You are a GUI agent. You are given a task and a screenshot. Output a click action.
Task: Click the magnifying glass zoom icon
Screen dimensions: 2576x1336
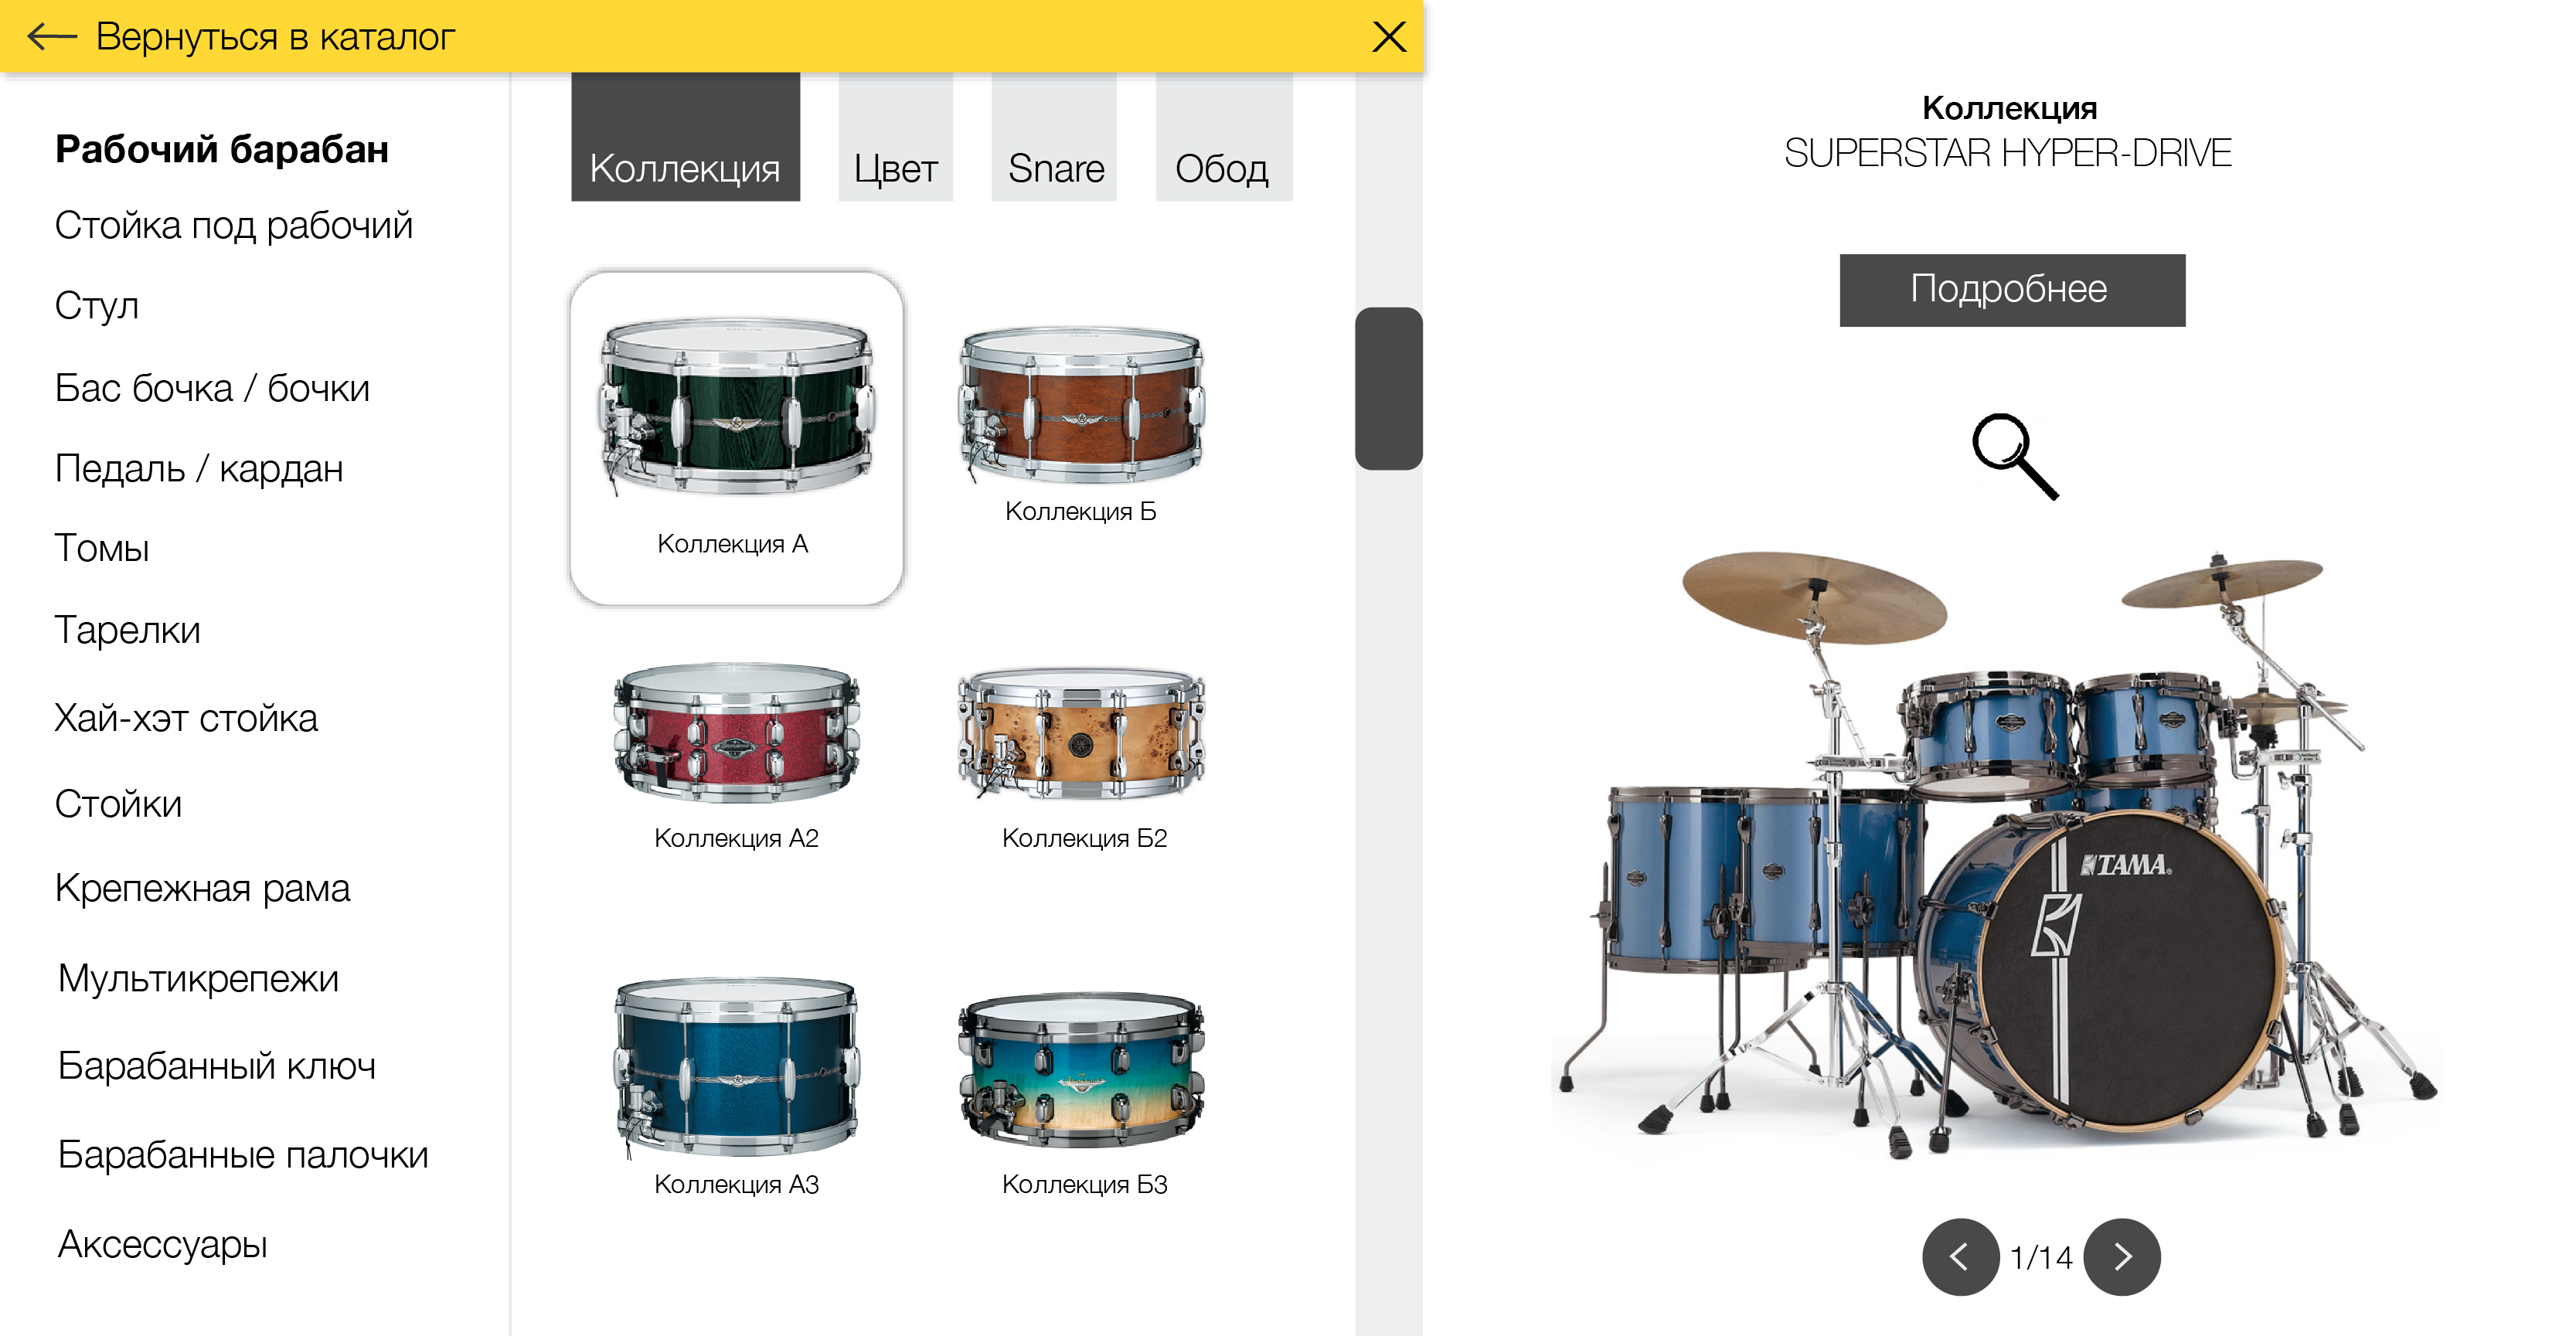tap(2015, 457)
